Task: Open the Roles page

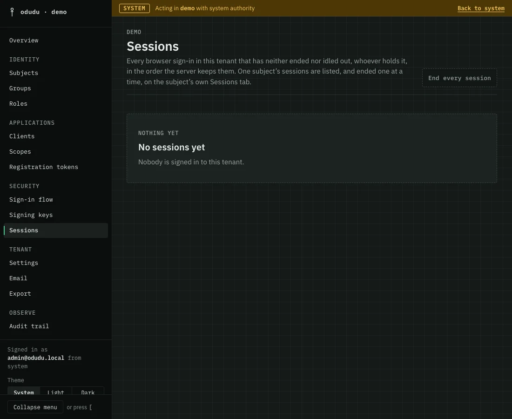Action: 56,104
